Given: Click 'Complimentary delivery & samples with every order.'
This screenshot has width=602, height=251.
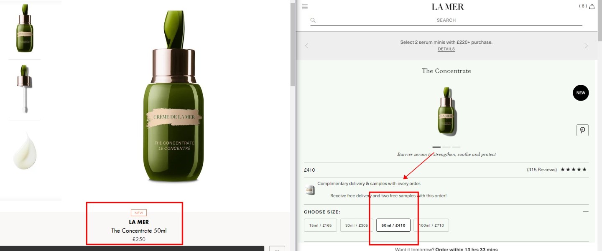Looking at the screenshot, I should [x=369, y=183].
